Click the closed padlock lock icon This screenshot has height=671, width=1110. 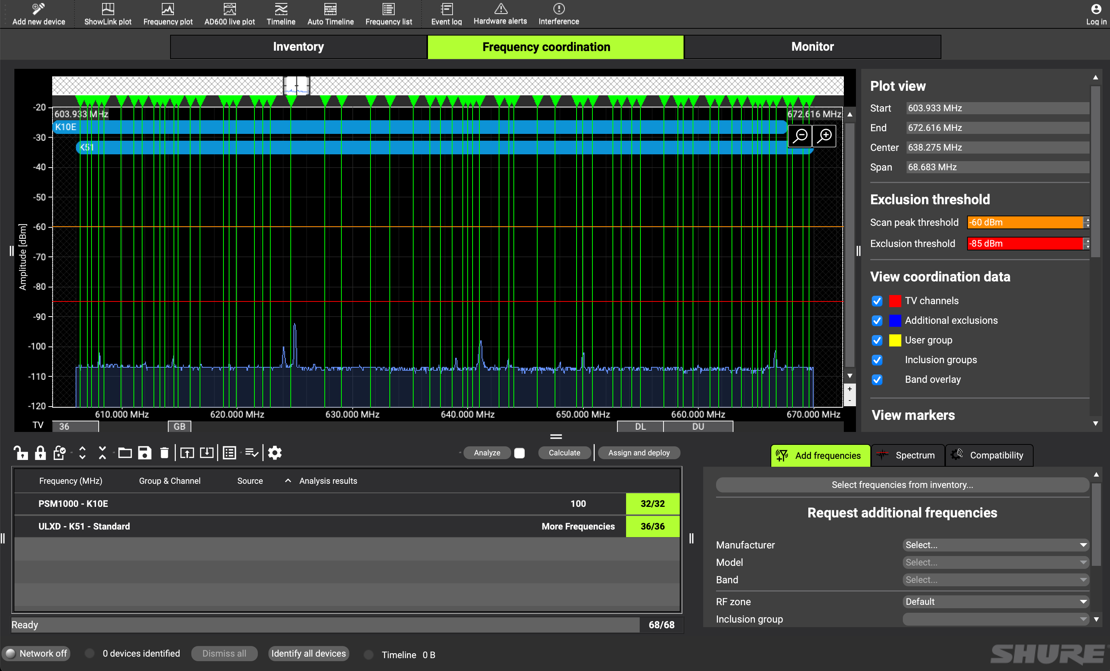(x=40, y=452)
